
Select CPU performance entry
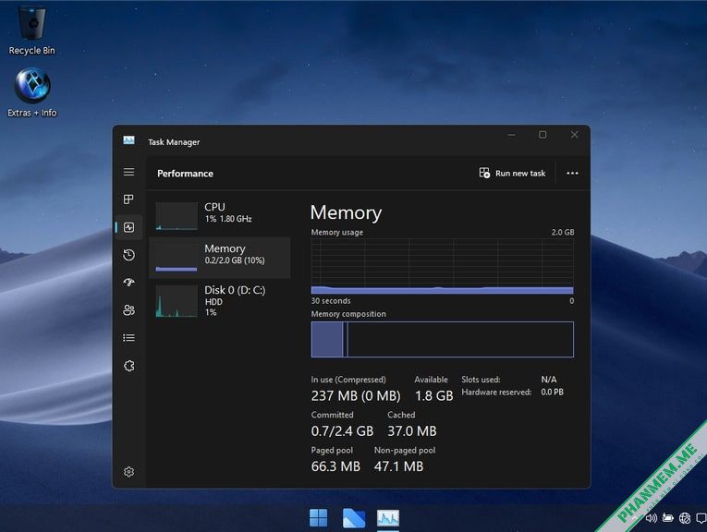click(x=220, y=215)
